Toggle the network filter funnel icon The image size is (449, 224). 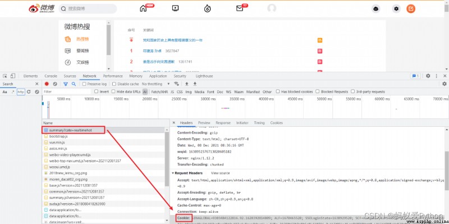(x=66, y=84)
